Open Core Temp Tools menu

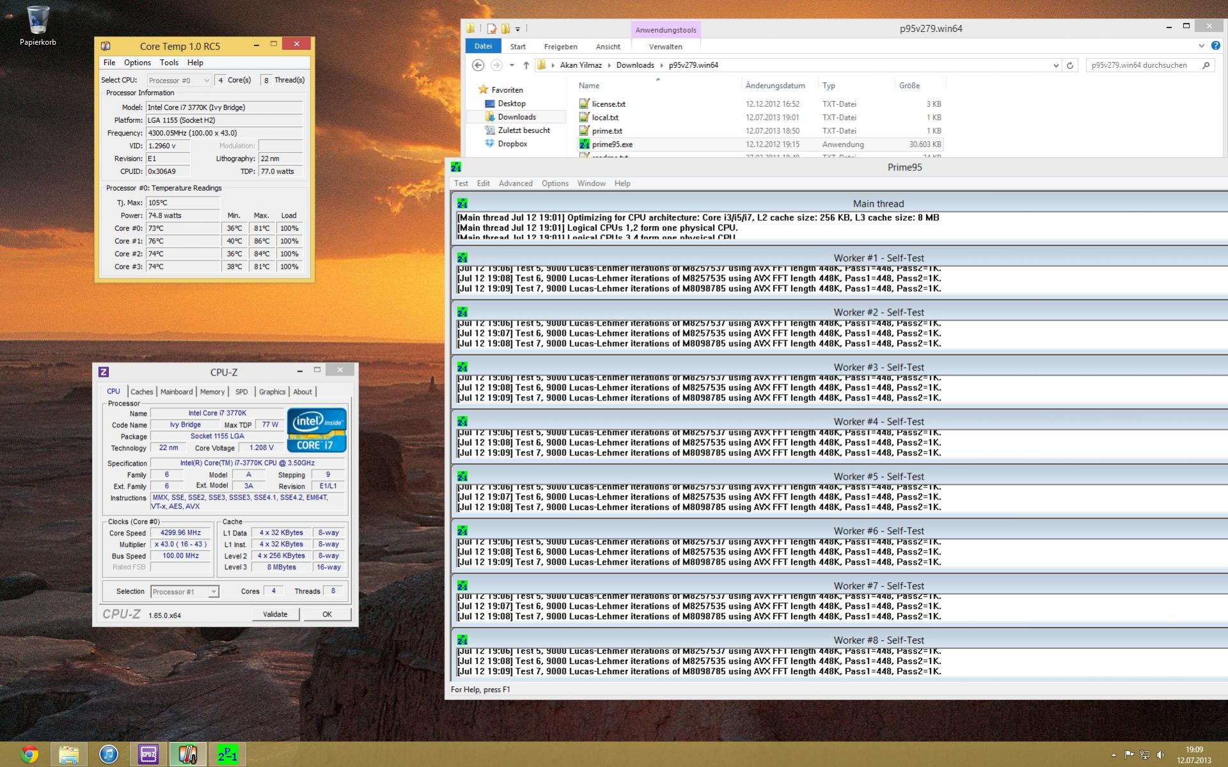coord(169,63)
